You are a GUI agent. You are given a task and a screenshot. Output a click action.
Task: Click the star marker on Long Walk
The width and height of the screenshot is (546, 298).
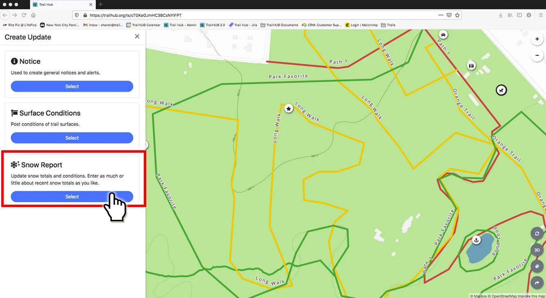pos(289,108)
